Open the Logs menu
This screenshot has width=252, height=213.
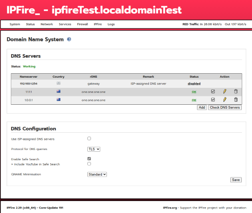click(111, 24)
